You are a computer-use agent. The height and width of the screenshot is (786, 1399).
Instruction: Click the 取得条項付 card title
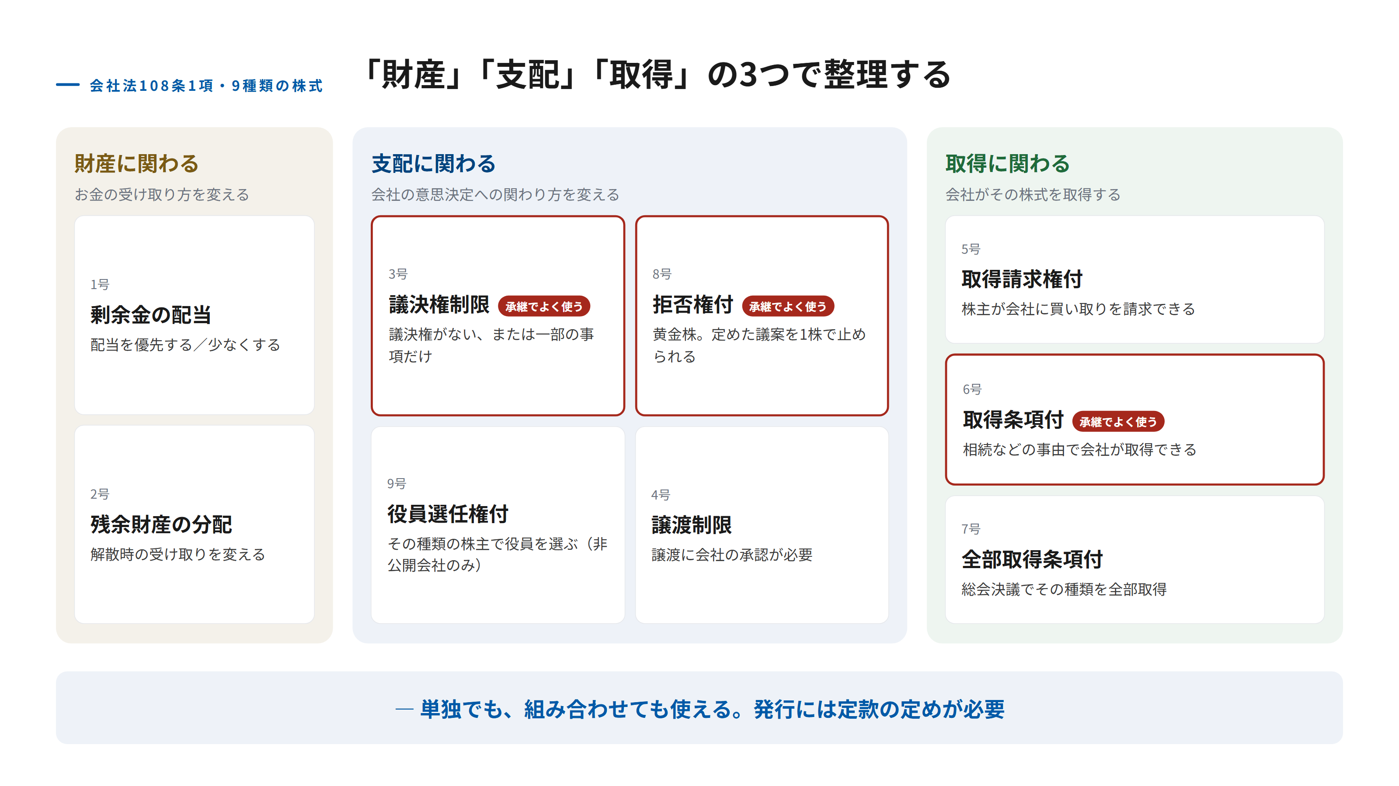pyautogui.click(x=1013, y=420)
